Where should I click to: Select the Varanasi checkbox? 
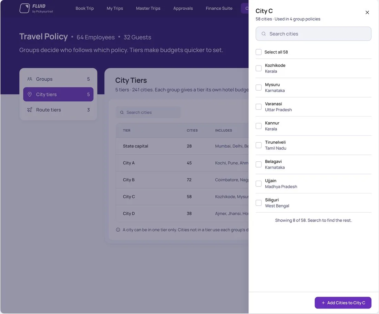[x=259, y=107]
